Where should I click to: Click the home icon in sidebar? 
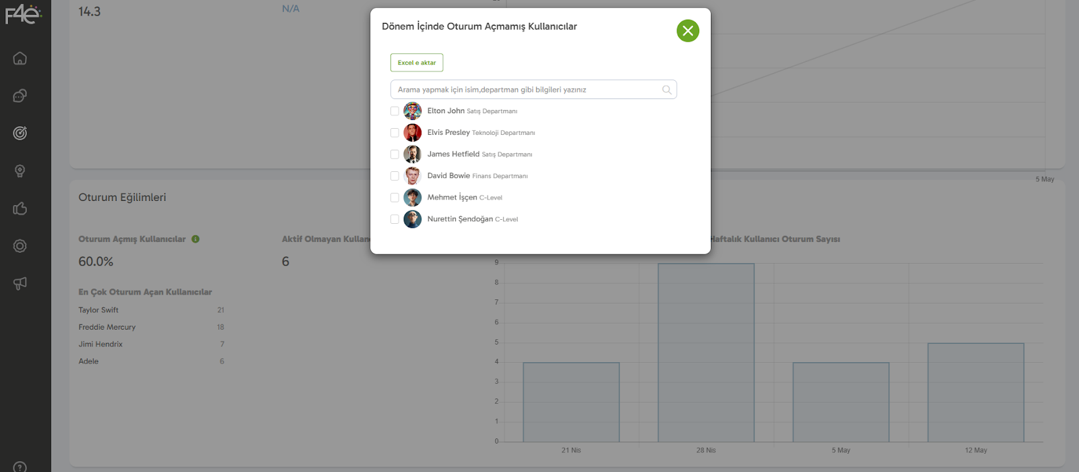20,59
